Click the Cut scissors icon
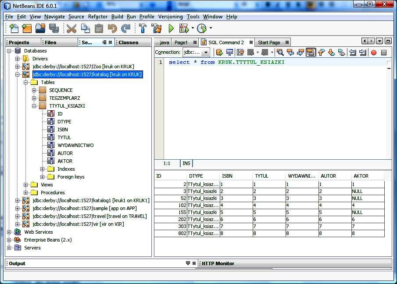 pos(72,28)
